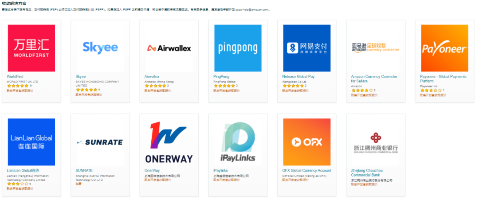Click the Netease Global Pay logo
479x200 pixels.
(x=307, y=48)
